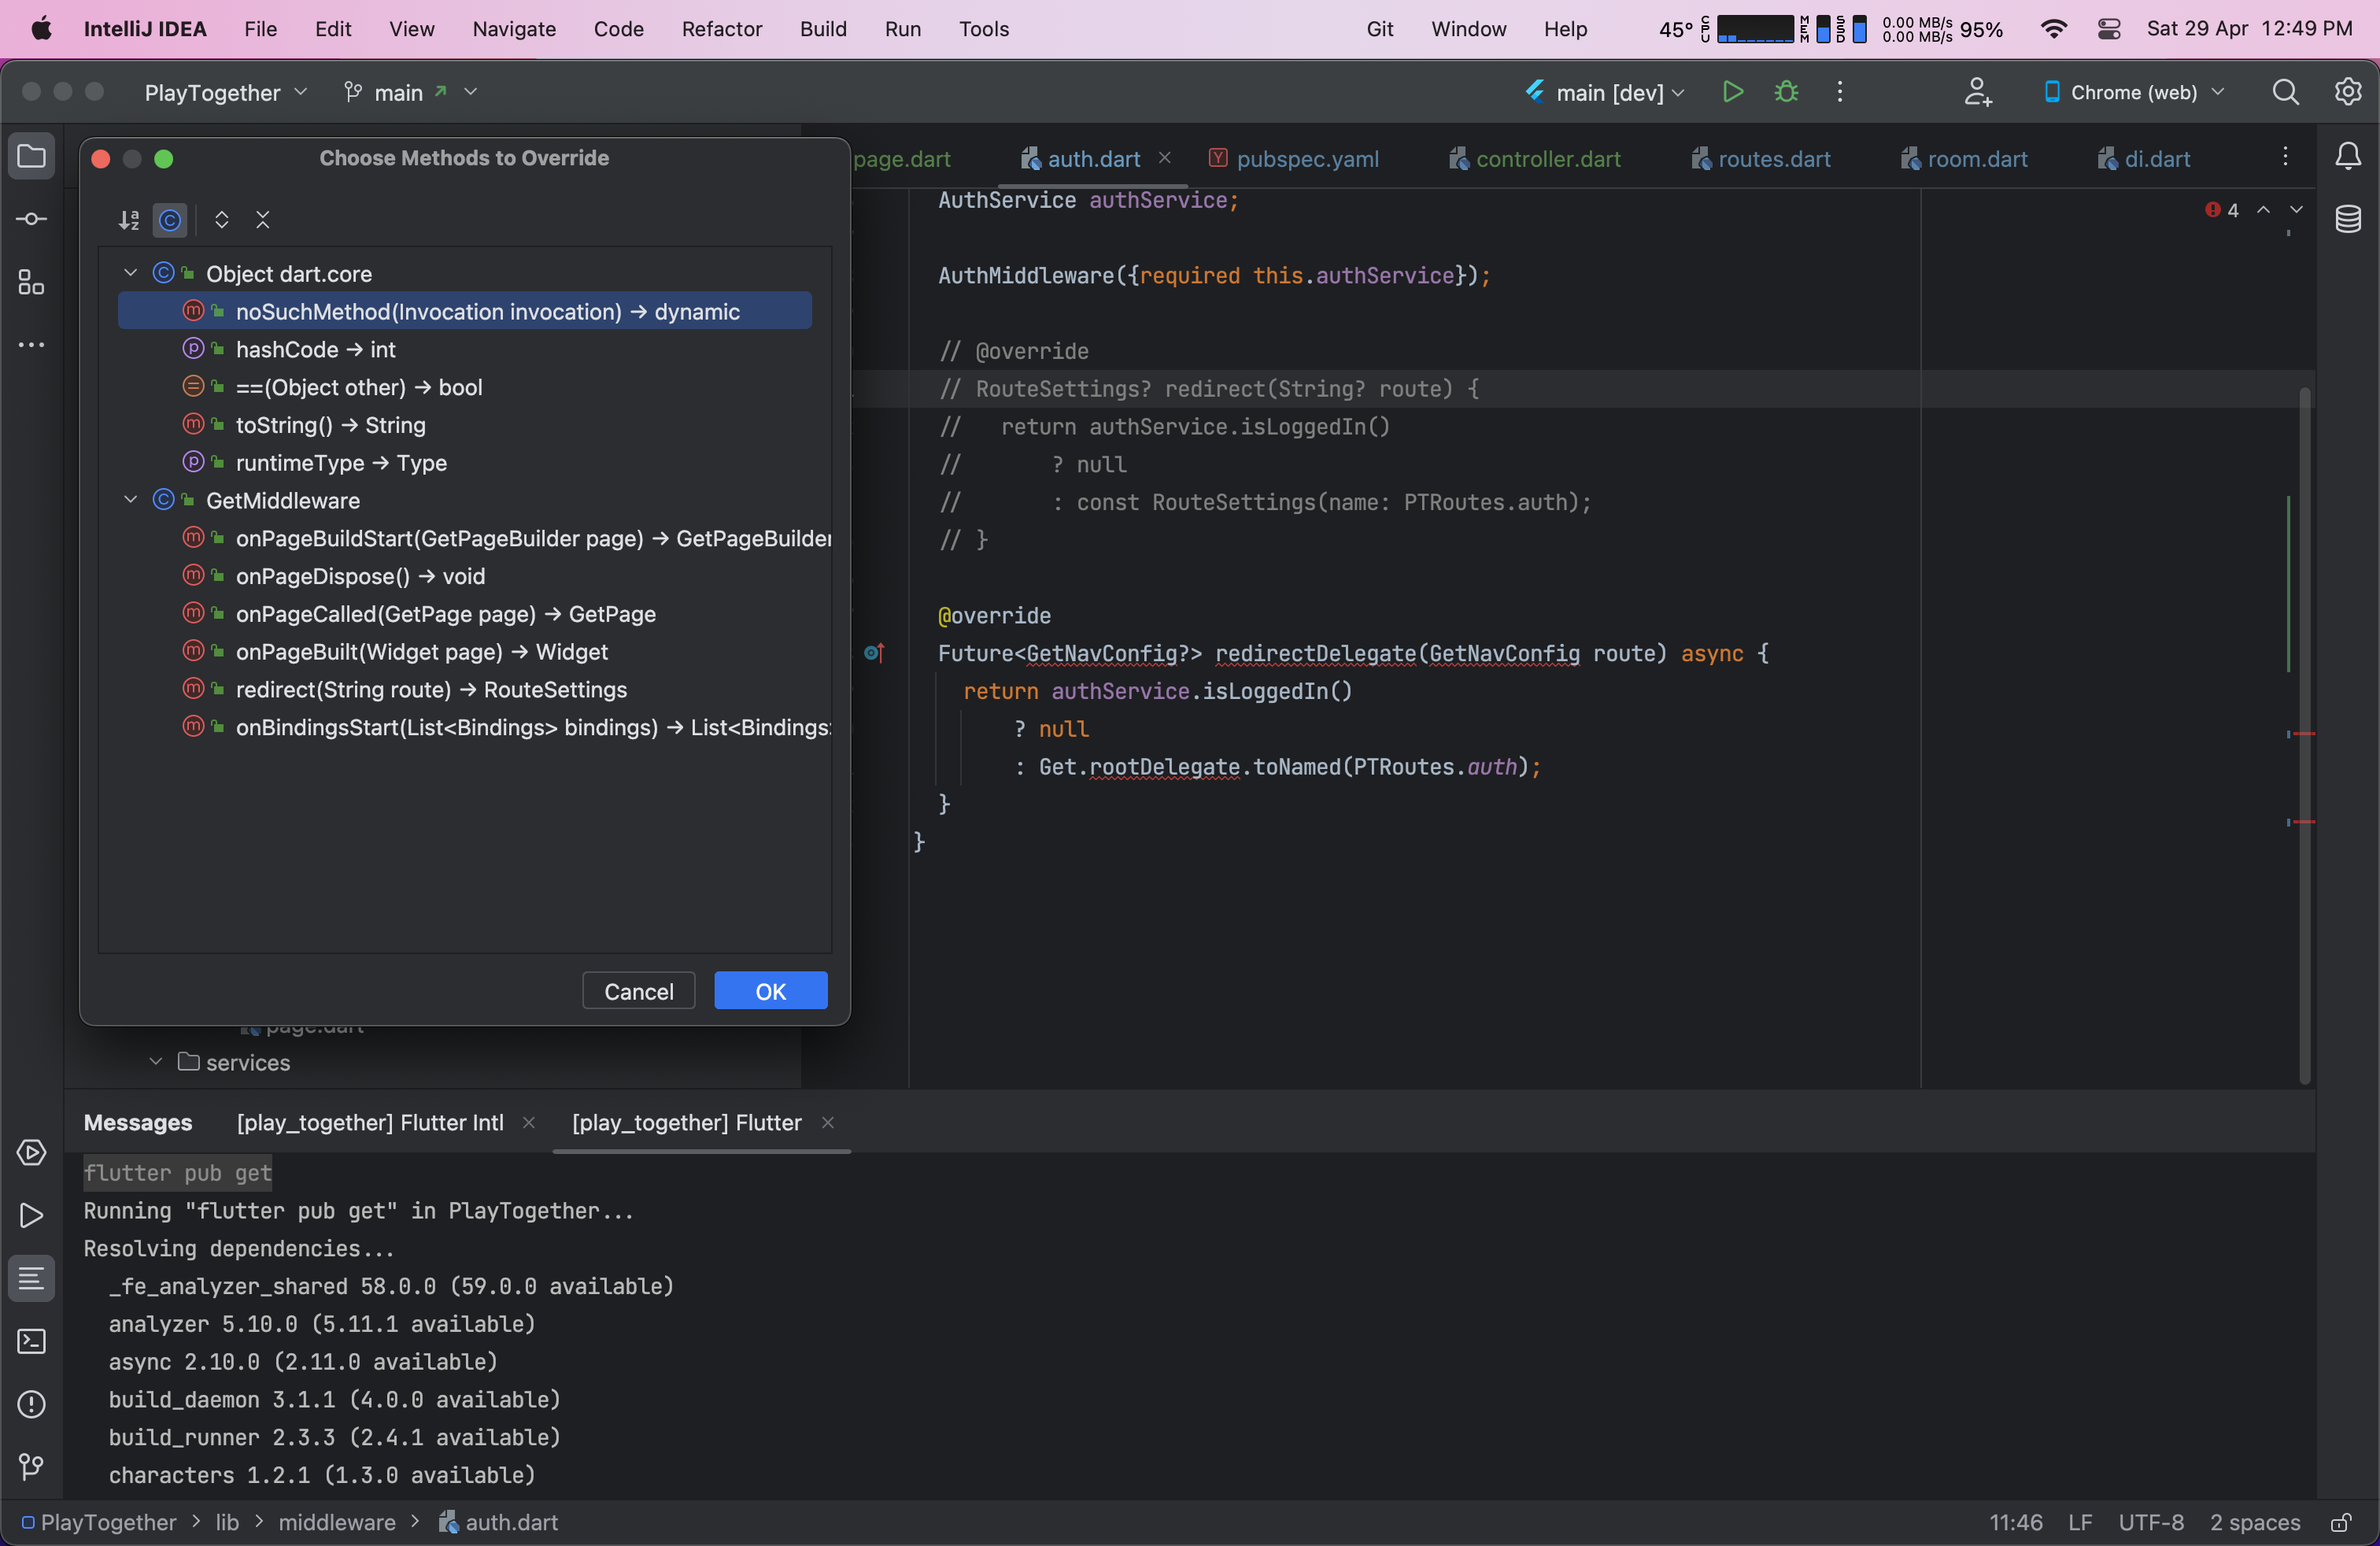Open the Terminal tool window
Viewport: 2380px width, 1546px height.
(31, 1342)
